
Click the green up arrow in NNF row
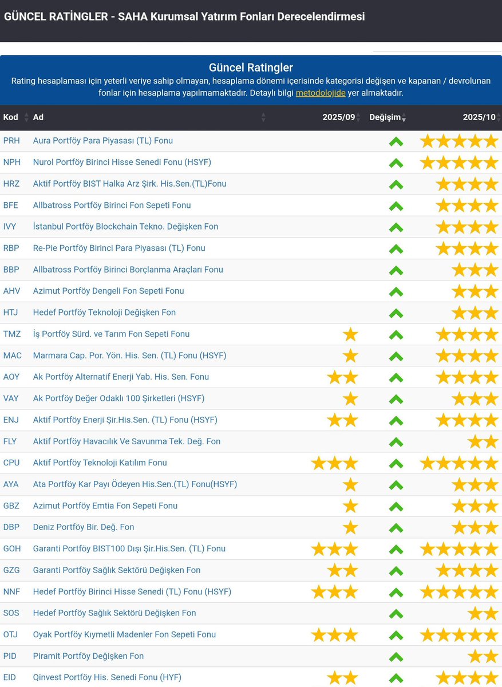tap(396, 592)
